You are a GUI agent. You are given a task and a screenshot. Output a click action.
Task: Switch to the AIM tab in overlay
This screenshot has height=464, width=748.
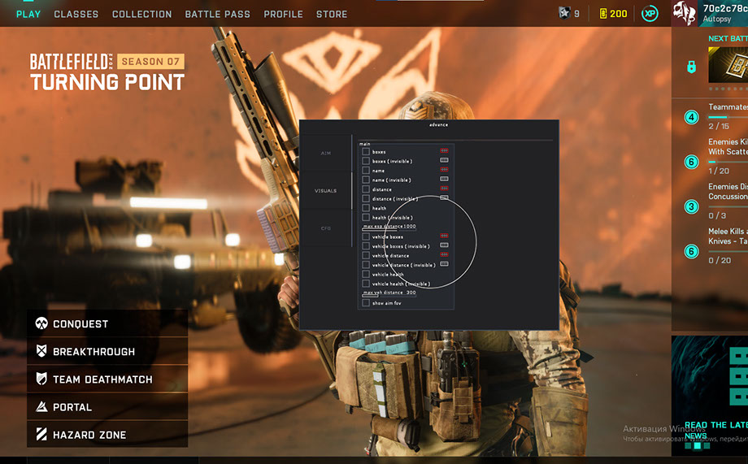point(325,153)
